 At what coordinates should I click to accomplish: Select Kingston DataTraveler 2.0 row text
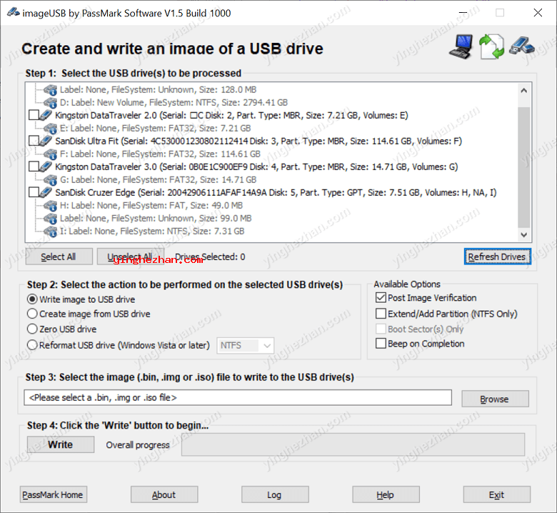(231, 115)
